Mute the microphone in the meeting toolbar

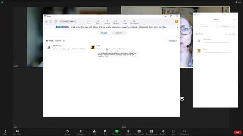[5, 132]
